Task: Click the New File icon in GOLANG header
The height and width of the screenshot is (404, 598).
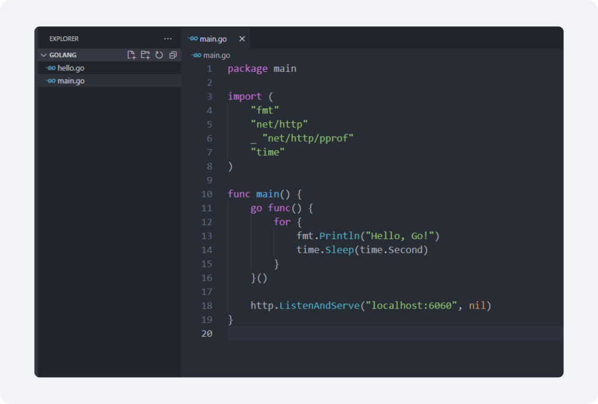Action: [131, 55]
